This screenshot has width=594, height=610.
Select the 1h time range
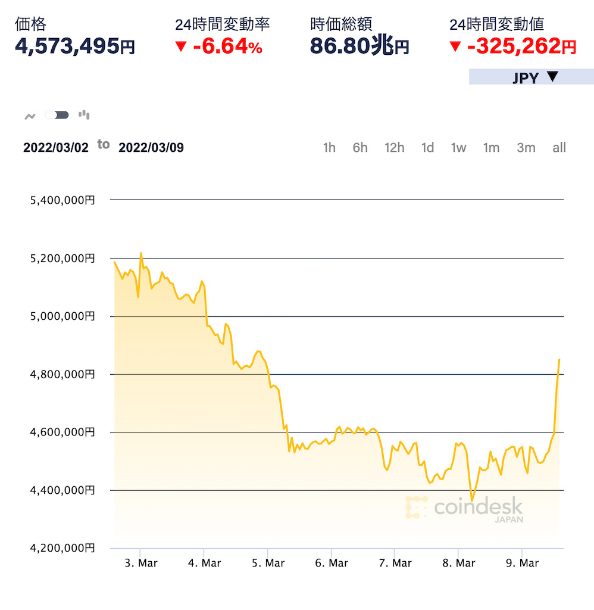[x=329, y=148]
